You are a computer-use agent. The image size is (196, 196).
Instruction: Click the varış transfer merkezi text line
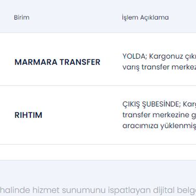coord(159,67)
